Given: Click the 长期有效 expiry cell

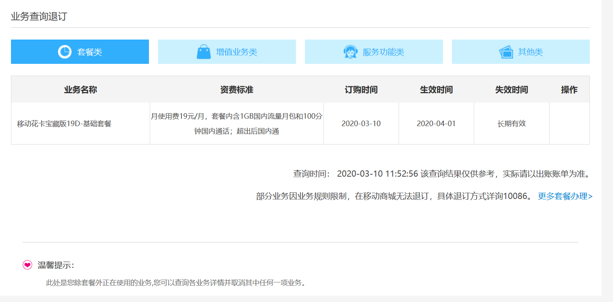Looking at the screenshot, I should pyautogui.click(x=511, y=124).
